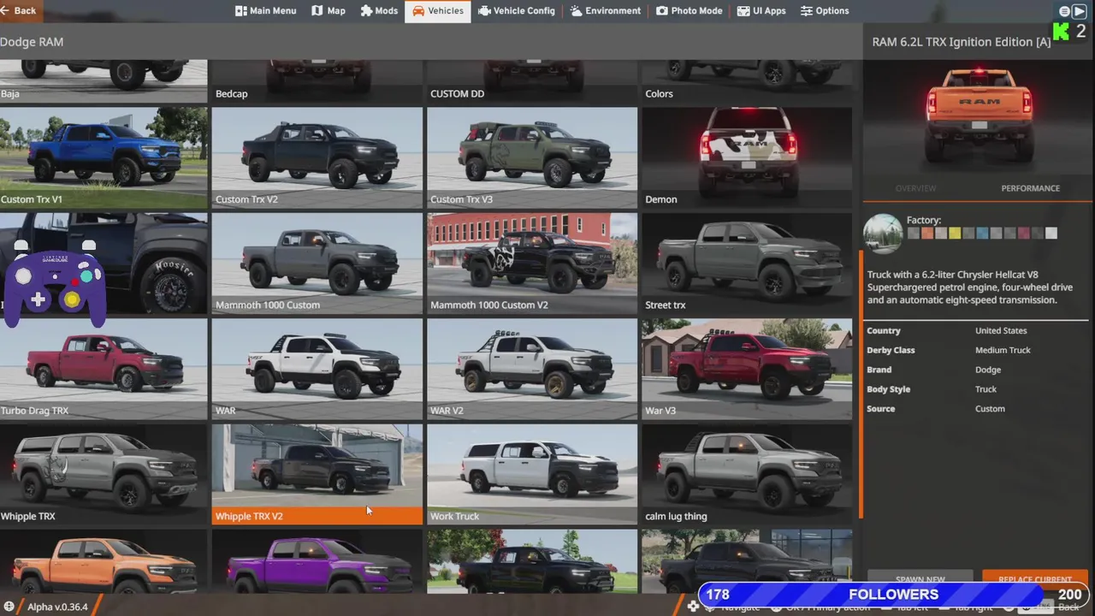Click the Replace Current button

click(1035, 579)
